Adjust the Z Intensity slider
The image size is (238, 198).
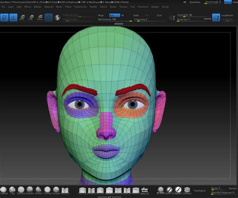coord(150,20)
